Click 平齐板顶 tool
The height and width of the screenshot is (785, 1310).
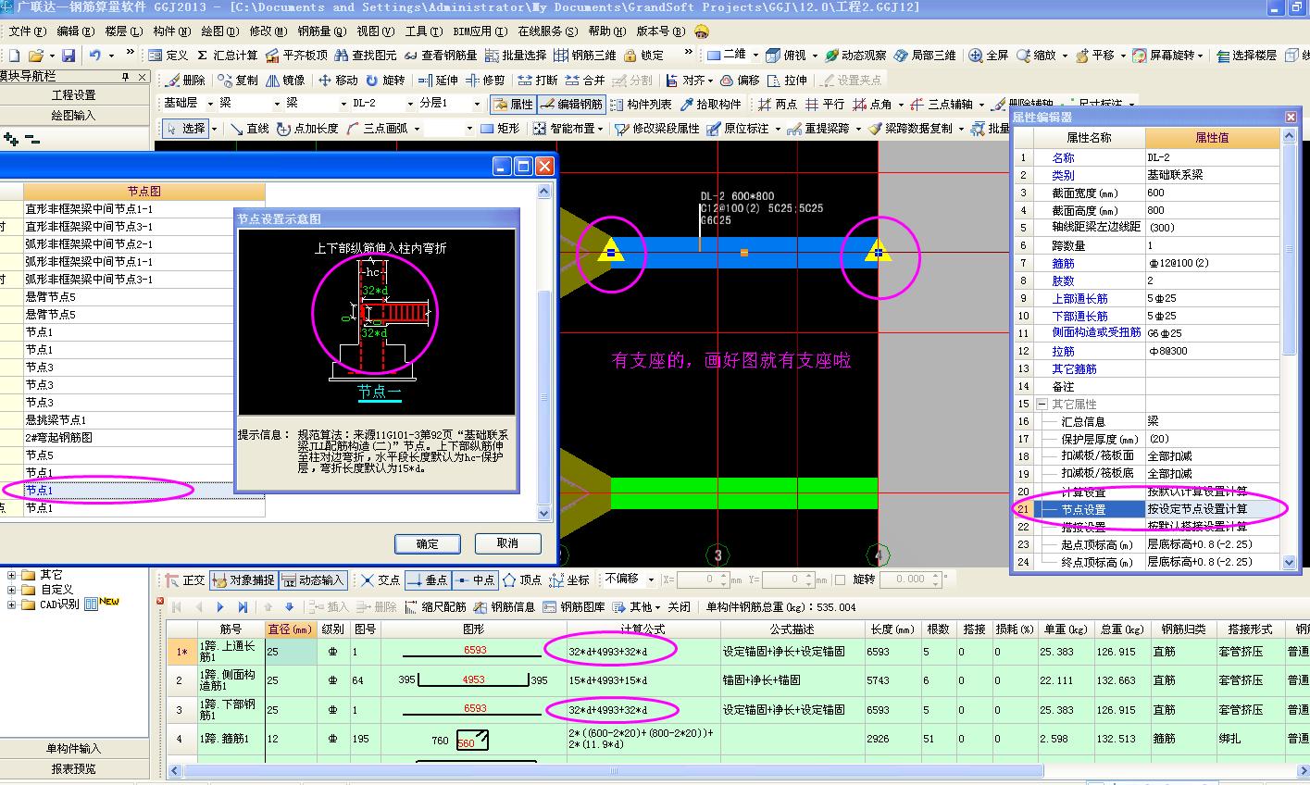coord(296,56)
